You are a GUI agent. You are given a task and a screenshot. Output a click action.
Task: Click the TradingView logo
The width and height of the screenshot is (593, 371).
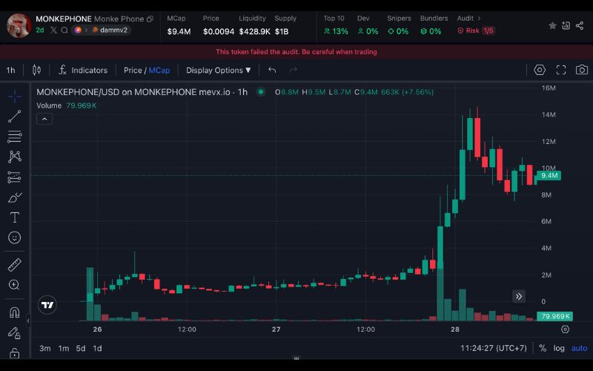(x=47, y=305)
